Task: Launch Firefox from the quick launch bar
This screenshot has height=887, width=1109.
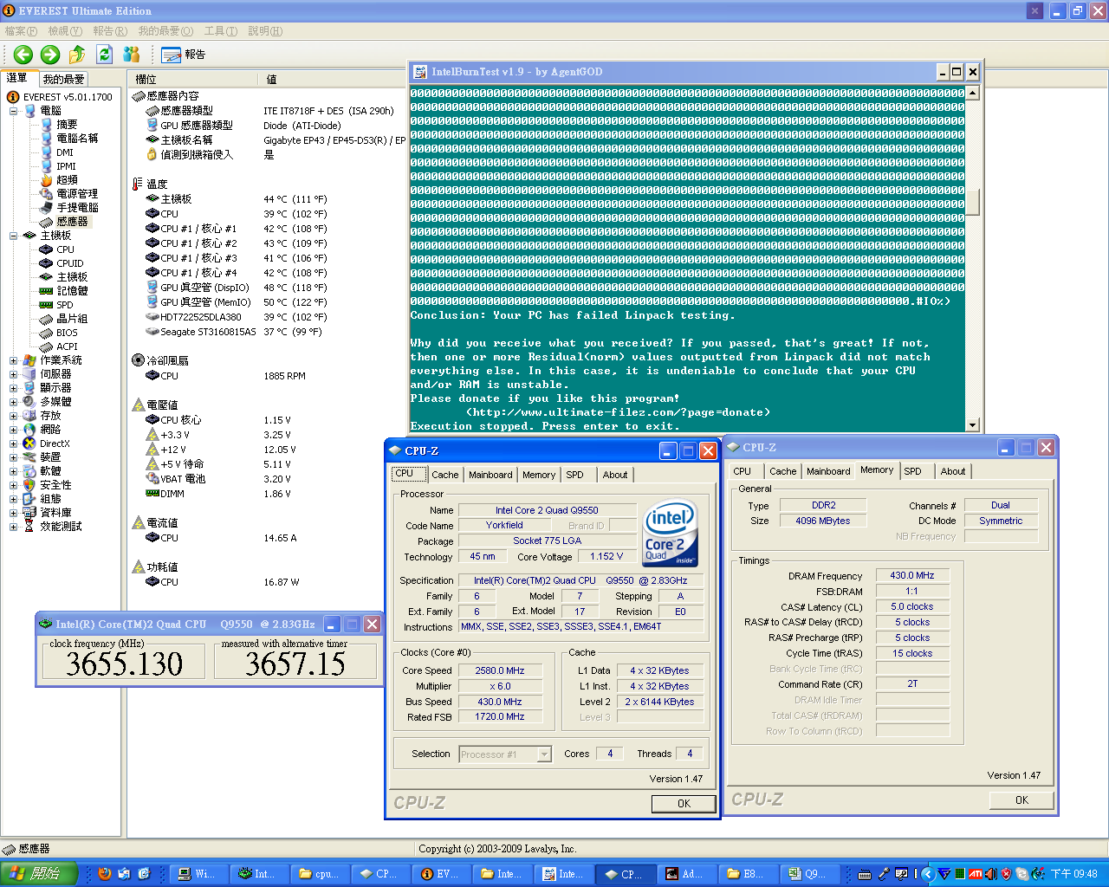Action: click(105, 874)
